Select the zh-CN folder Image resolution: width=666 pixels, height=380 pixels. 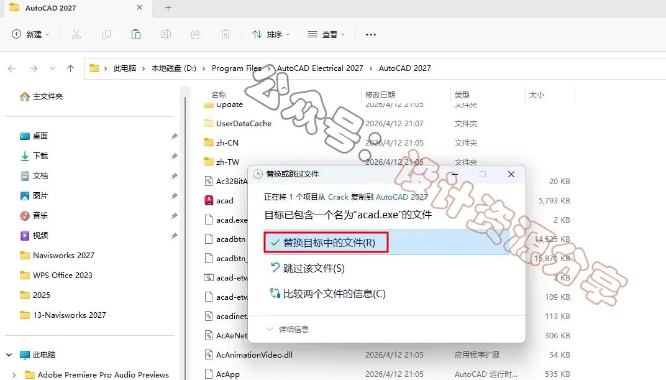pyautogui.click(x=221, y=143)
